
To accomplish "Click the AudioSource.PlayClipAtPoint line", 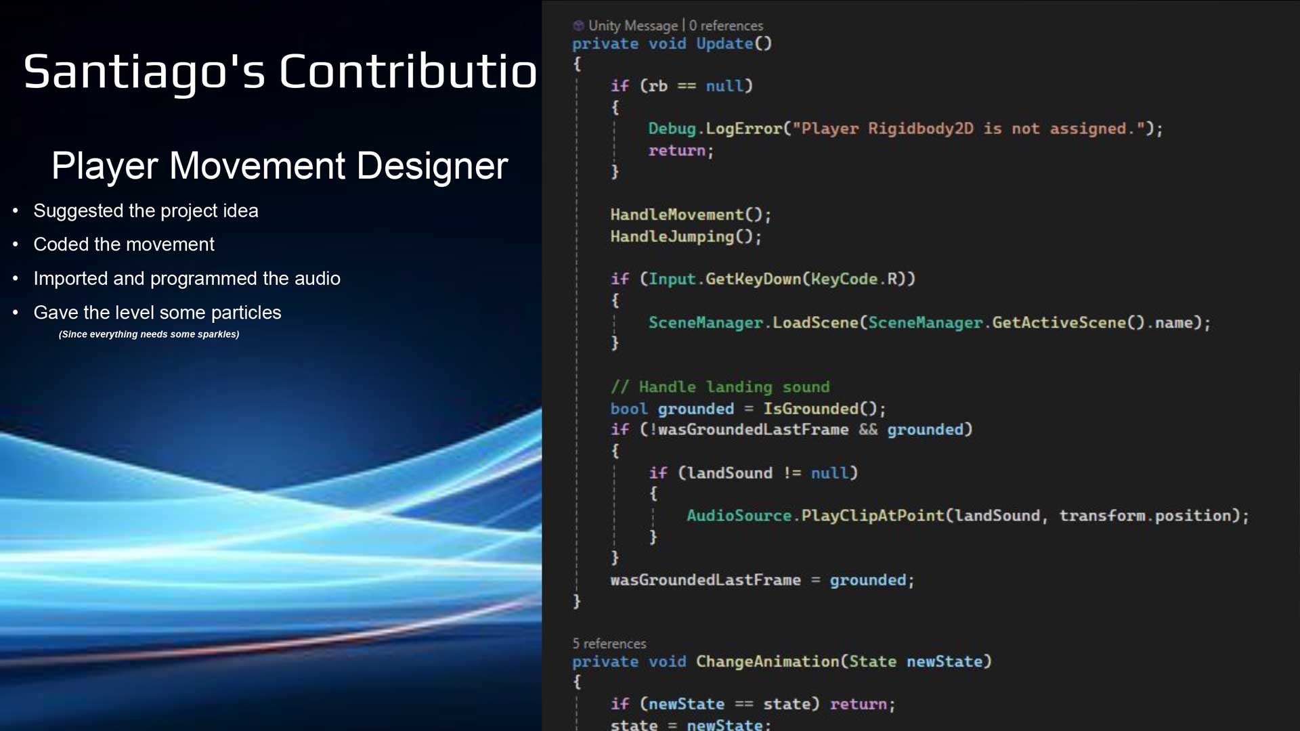I will pyautogui.click(x=967, y=516).
